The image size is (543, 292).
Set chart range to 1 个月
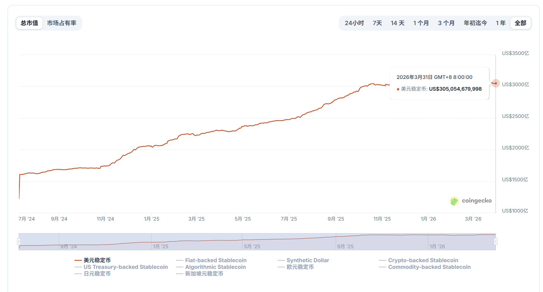coord(421,23)
